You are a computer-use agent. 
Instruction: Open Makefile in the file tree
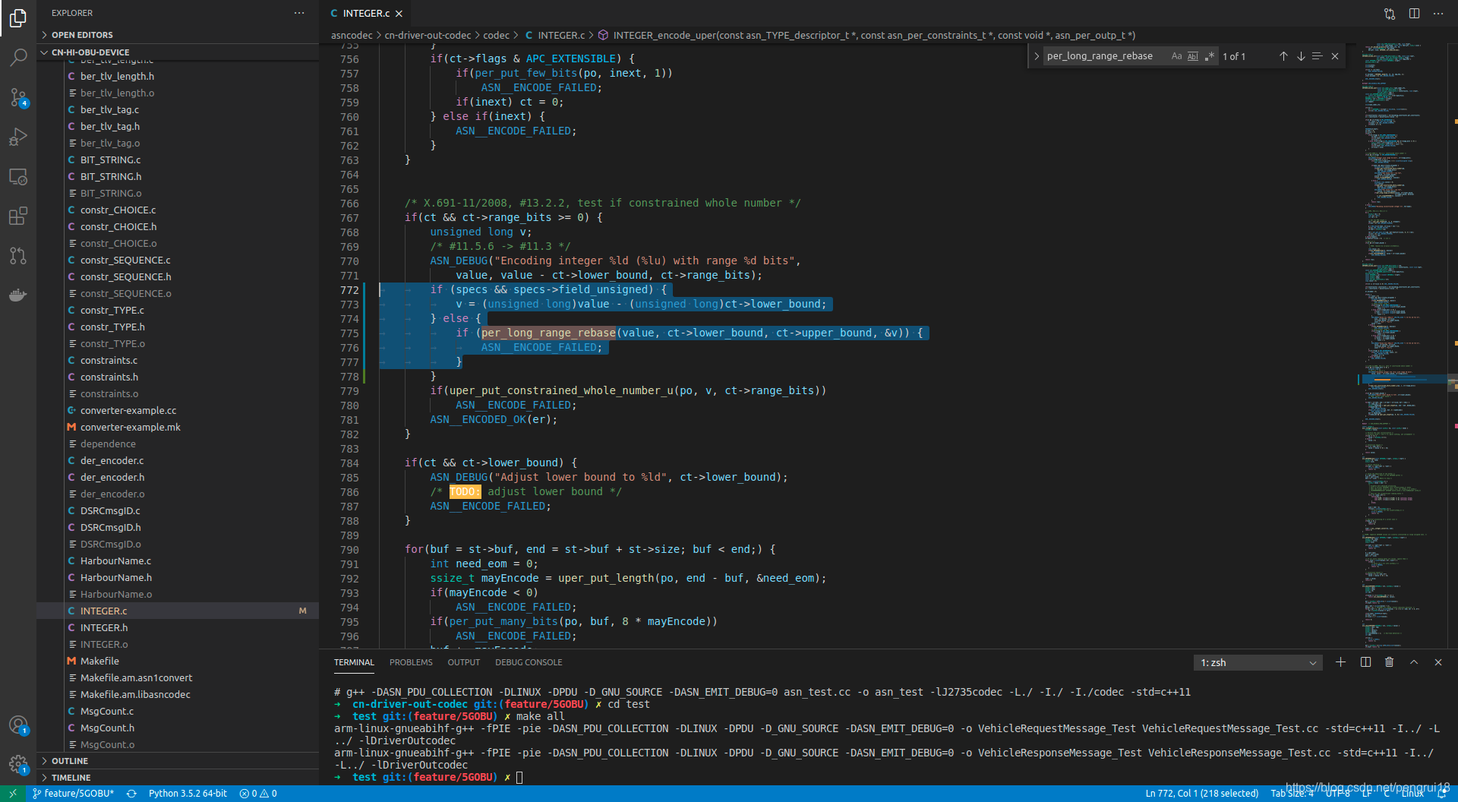click(99, 661)
